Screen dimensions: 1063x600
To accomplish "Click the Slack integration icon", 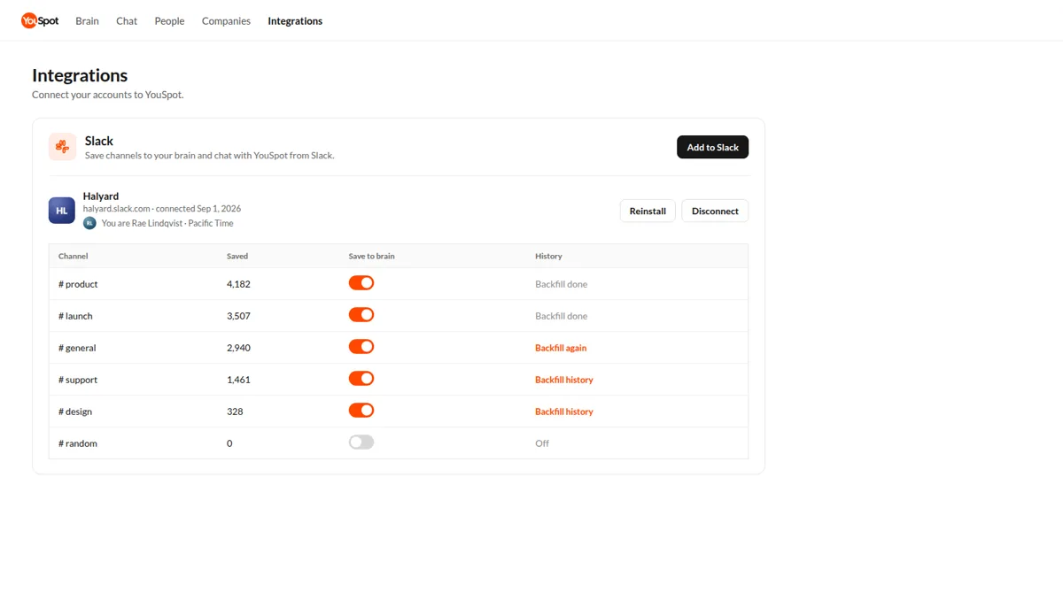I will [62, 147].
